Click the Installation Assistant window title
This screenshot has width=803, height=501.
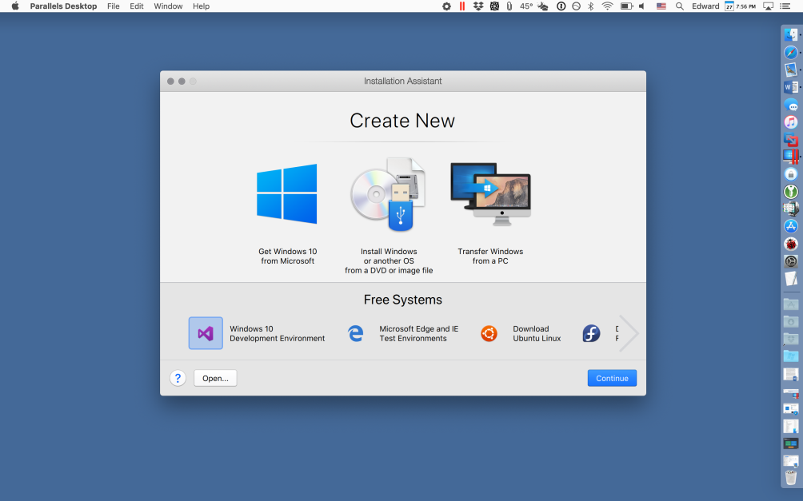(402, 81)
